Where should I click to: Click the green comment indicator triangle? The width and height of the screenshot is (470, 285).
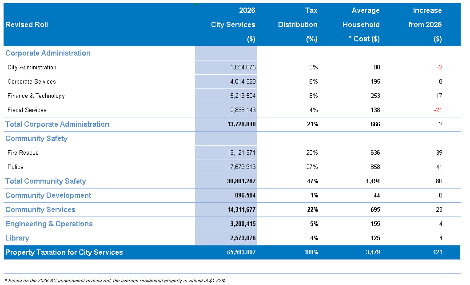click(x=196, y=4)
